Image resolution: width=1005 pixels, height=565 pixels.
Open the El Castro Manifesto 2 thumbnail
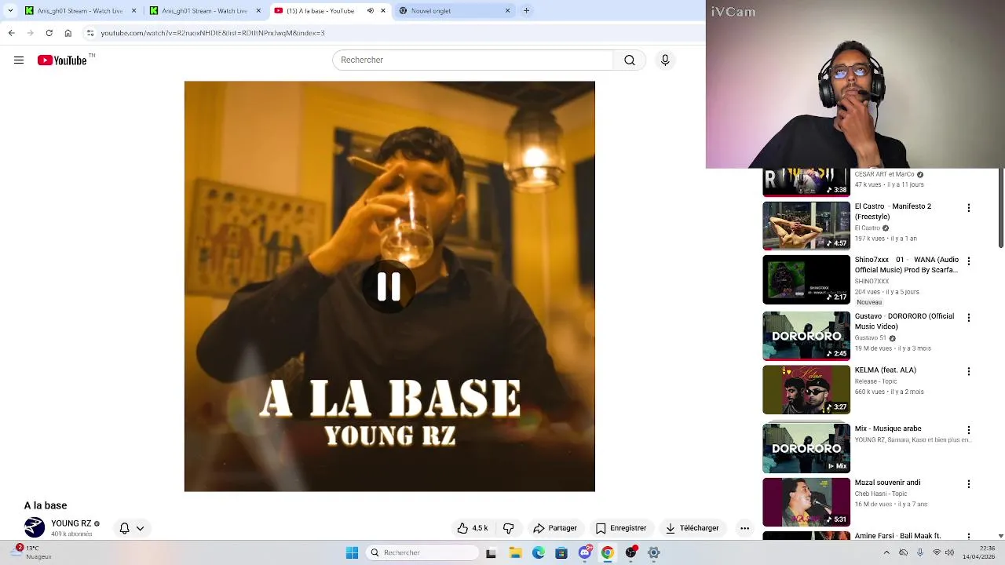click(806, 226)
